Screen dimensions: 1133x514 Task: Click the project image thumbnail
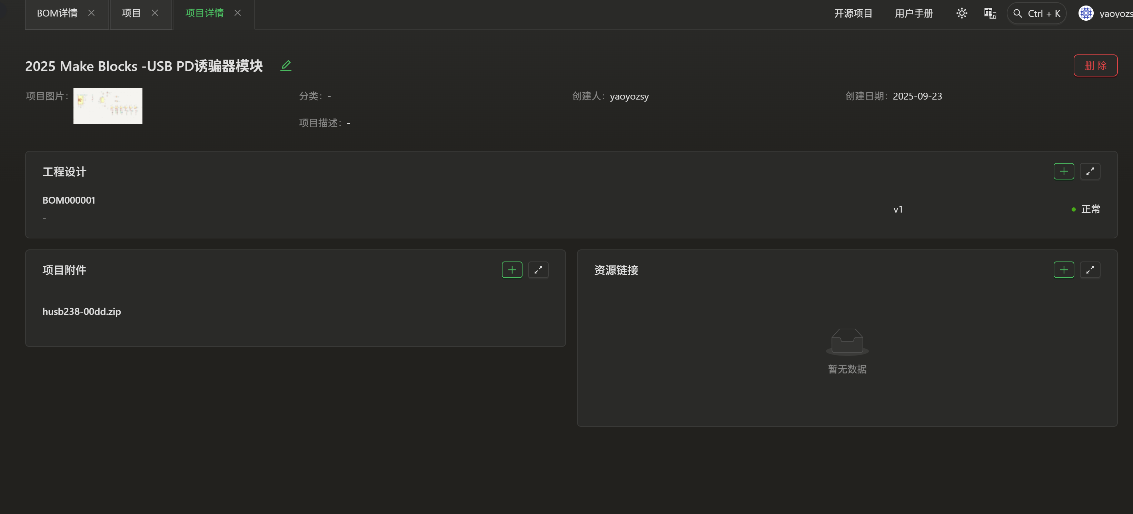(x=108, y=106)
